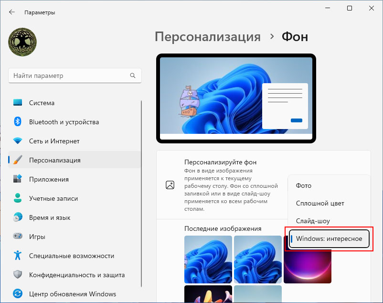
Task: Click the back arrow icon
Action: (x=12, y=12)
